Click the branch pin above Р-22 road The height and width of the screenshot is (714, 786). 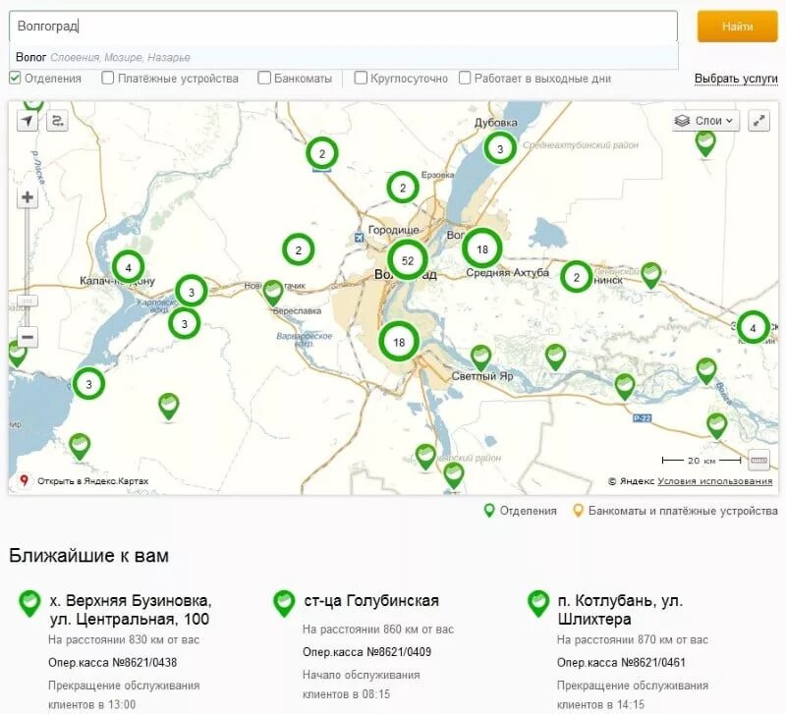click(x=625, y=386)
